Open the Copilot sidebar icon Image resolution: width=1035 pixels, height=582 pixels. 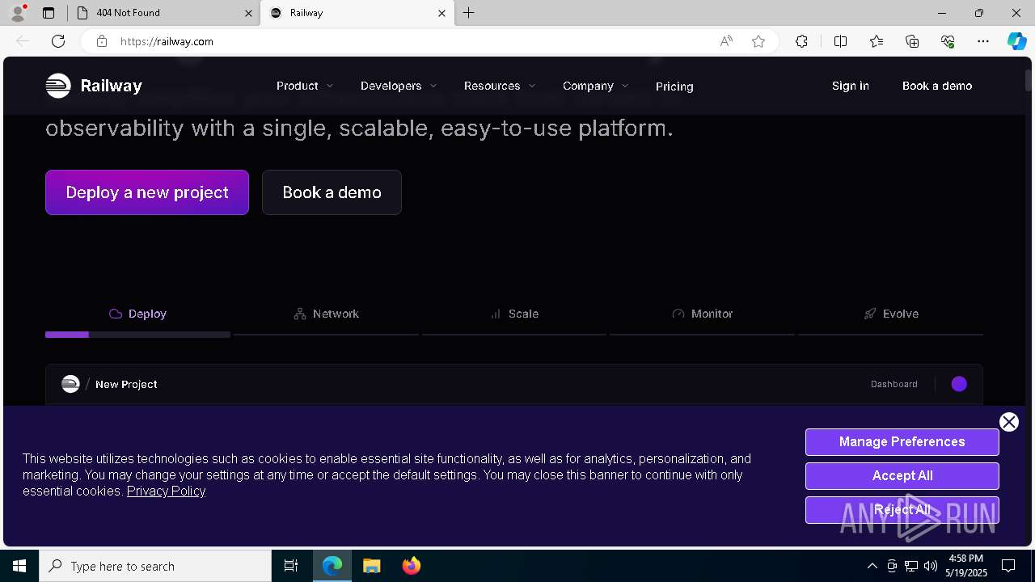(x=1016, y=41)
